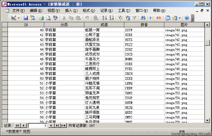Screen dimensions: 212x136
Task: Go to first record navigation button
Action: [x=17, y=126]
